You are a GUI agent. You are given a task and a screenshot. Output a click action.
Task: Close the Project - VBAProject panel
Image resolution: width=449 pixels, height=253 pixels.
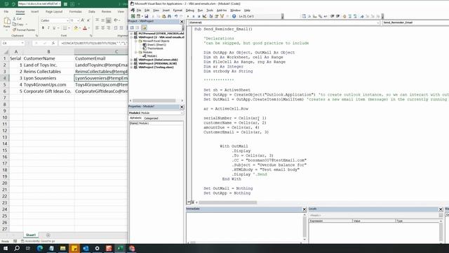[x=182, y=22]
